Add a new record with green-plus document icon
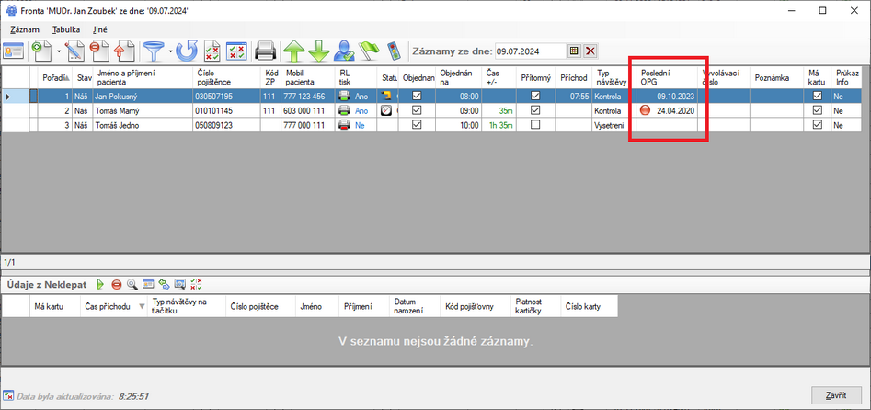 tap(42, 51)
